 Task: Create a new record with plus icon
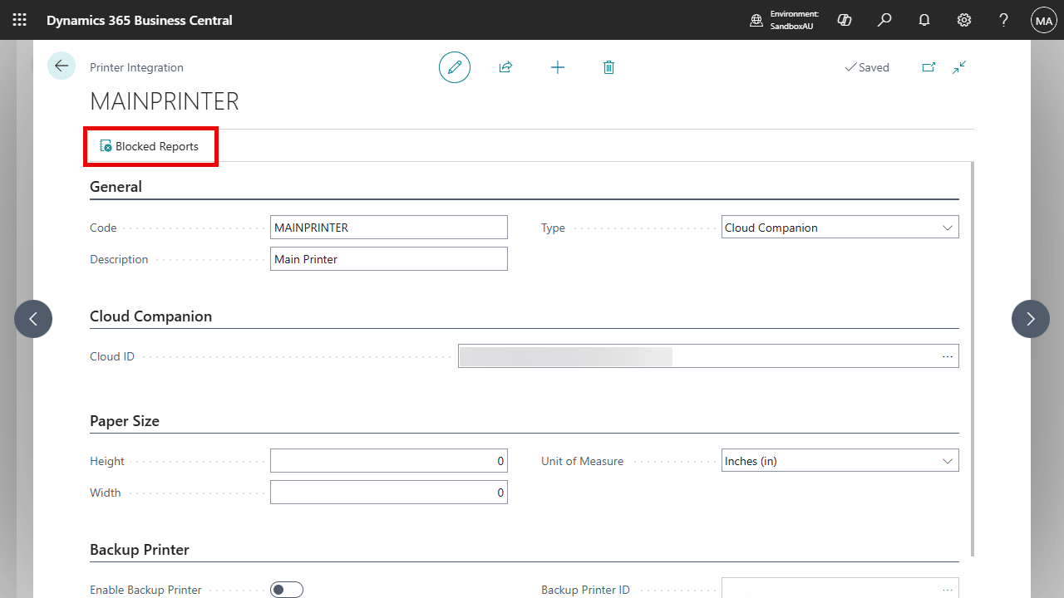point(558,67)
